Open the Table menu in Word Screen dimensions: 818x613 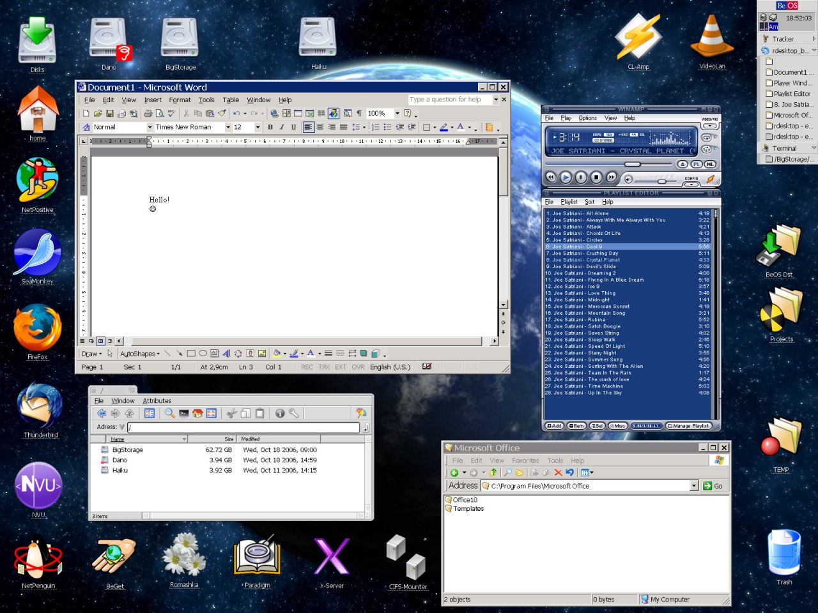231,100
